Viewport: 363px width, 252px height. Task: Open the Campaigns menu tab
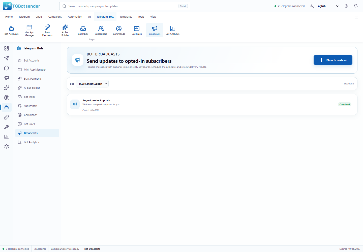click(55, 17)
